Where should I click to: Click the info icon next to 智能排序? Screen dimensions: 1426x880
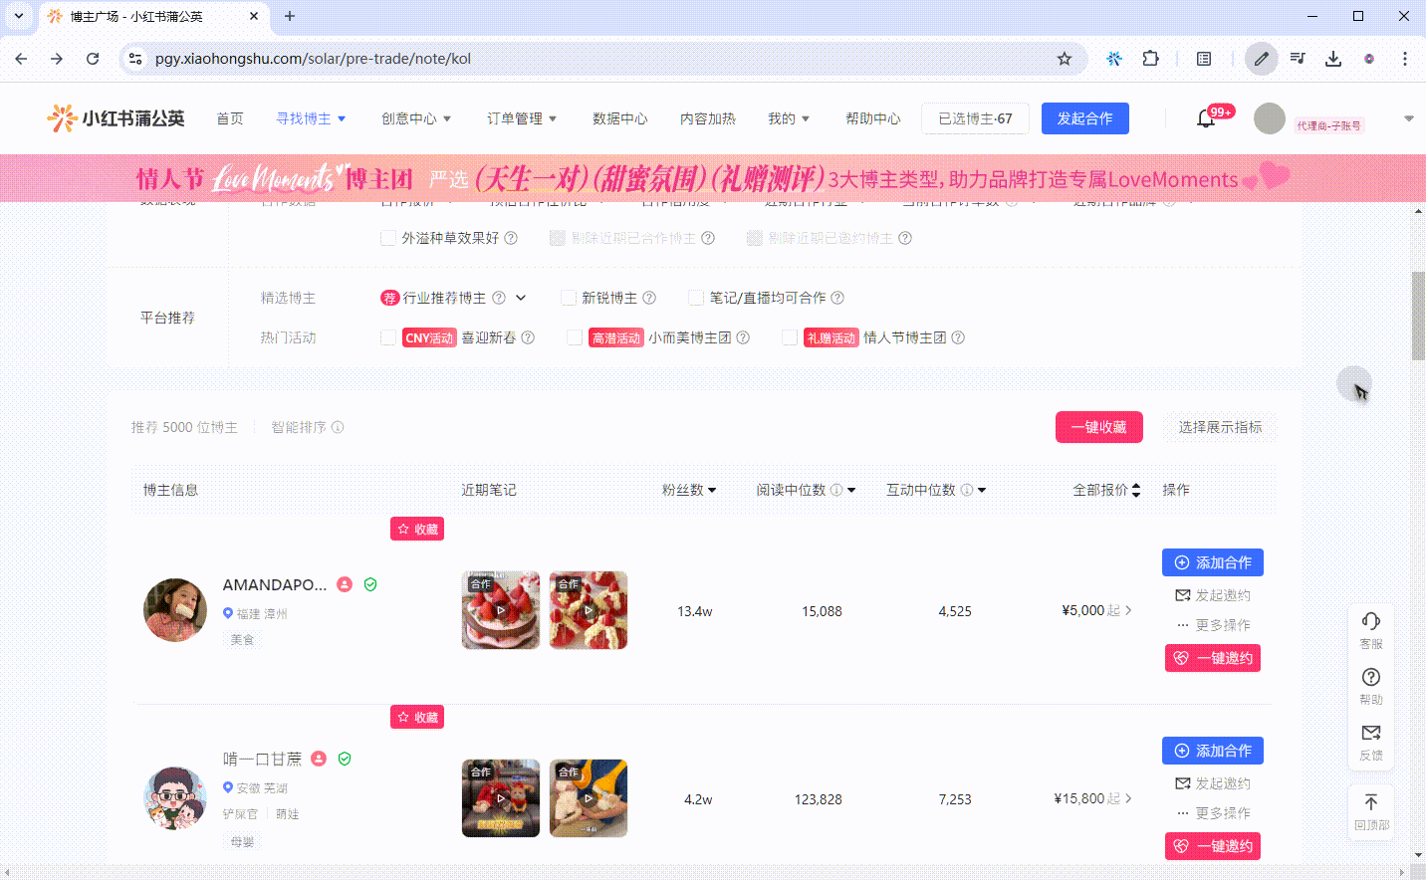[338, 427]
